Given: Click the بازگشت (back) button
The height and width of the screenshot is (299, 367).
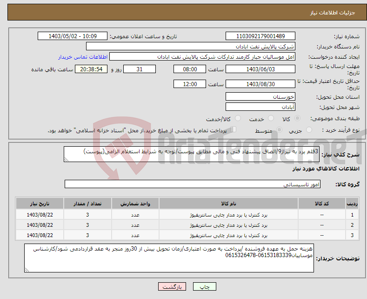Looking at the screenshot, I should (172, 286).
